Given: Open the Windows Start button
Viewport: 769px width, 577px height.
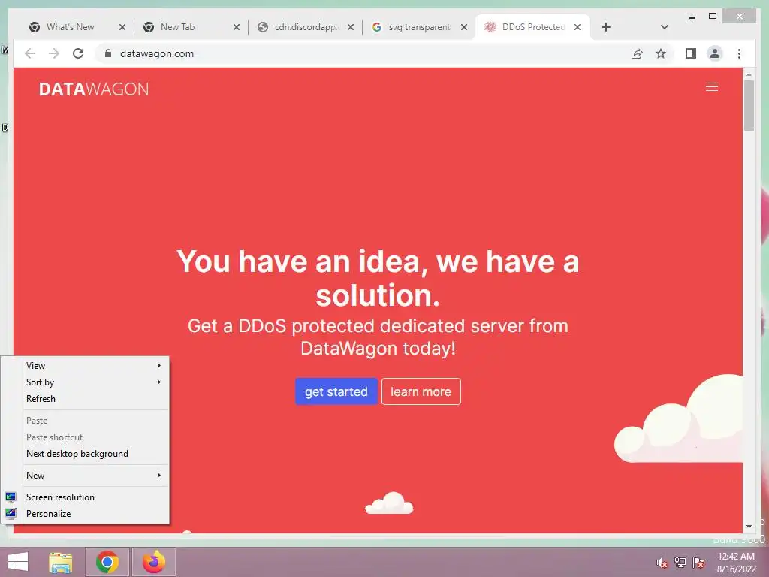Looking at the screenshot, I should [18, 562].
